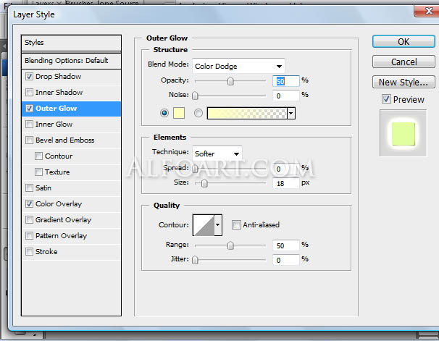The width and height of the screenshot is (439, 341).
Task: Click the Spread percent input field
Action: click(286, 169)
